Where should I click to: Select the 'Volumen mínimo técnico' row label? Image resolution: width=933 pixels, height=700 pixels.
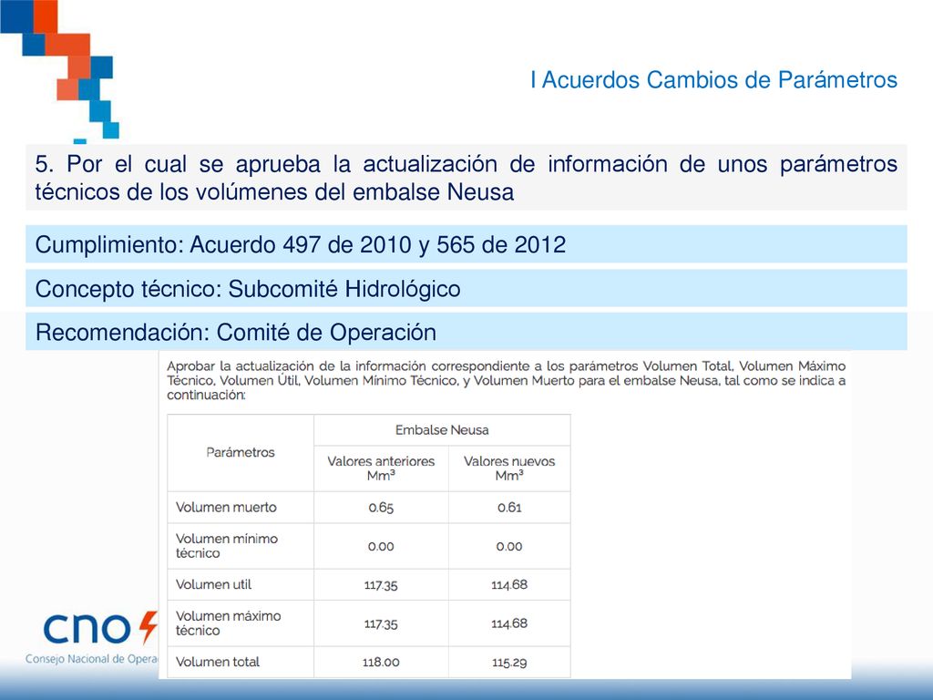[227, 546]
